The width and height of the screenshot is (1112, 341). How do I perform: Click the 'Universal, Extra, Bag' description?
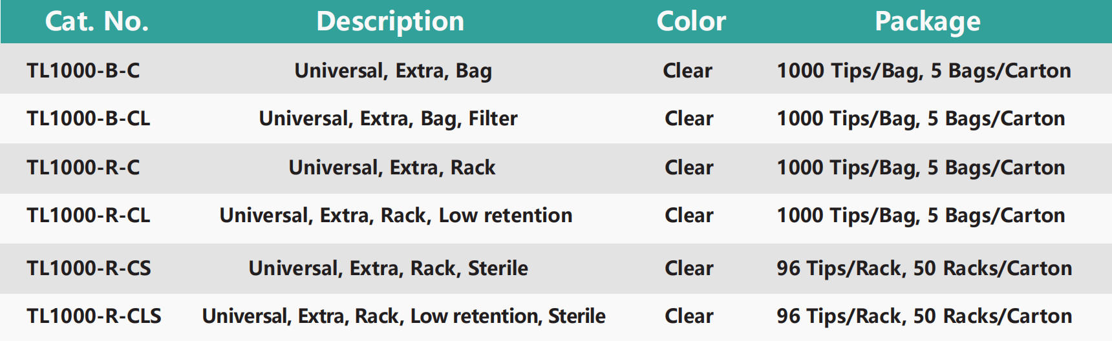tap(393, 70)
